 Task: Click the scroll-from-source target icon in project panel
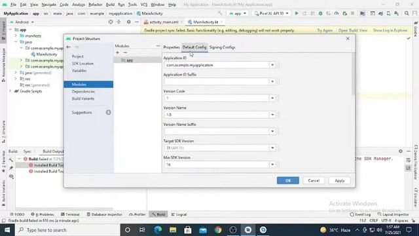coord(111,22)
